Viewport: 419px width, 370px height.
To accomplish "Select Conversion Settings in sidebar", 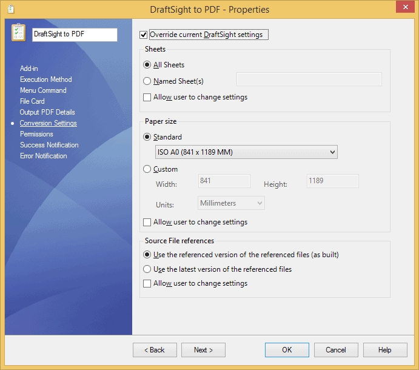I will coord(49,123).
